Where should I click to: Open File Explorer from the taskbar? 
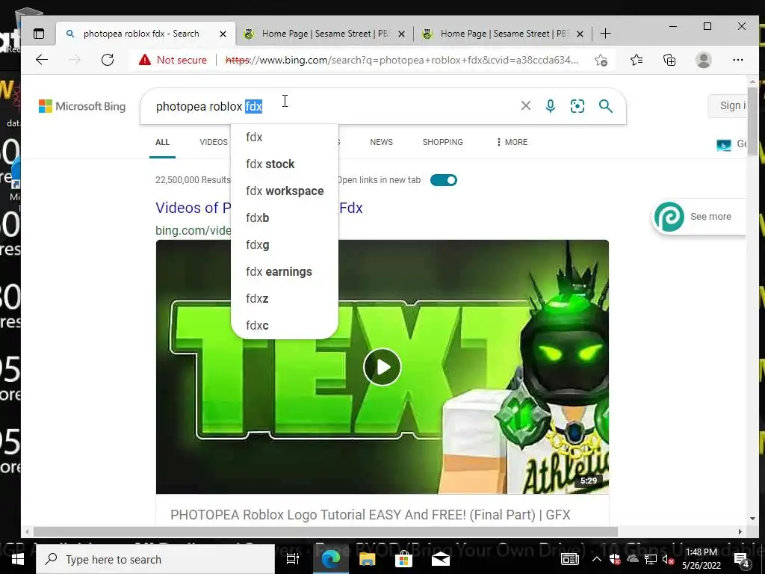[x=367, y=559]
